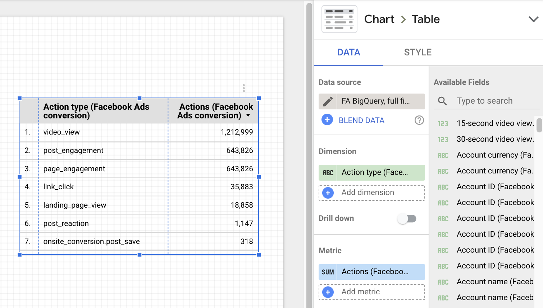This screenshot has width=543, height=308.
Task: Expand the chart type chevron dropdown
Action: (533, 19)
